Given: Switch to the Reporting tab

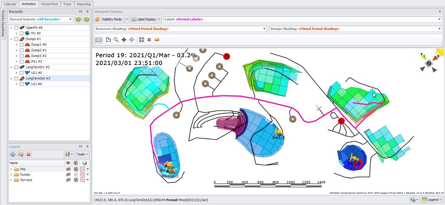Looking at the screenshot, I should 83,4.
